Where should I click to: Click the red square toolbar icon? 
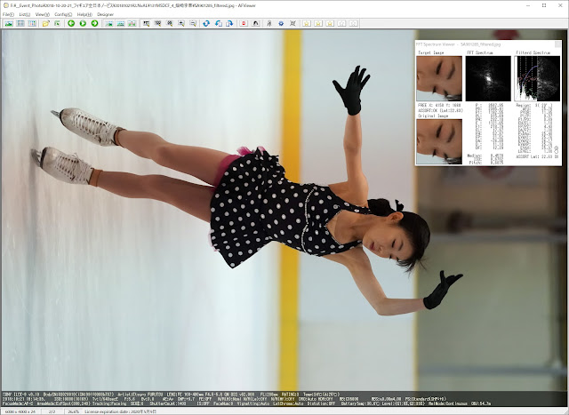pos(244,23)
